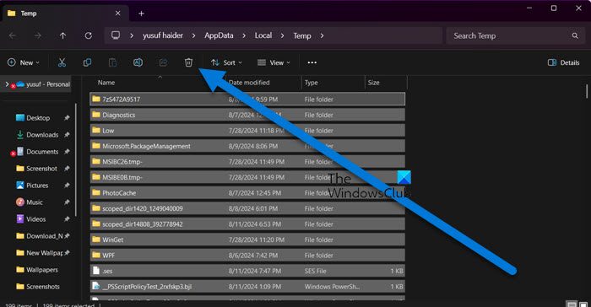Viewport: 591px width, 307px height.
Task: Sort by the Date modified column
Action: (x=249, y=83)
